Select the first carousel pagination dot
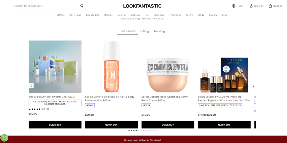The height and width of the screenshot is (143, 287). click(129, 130)
